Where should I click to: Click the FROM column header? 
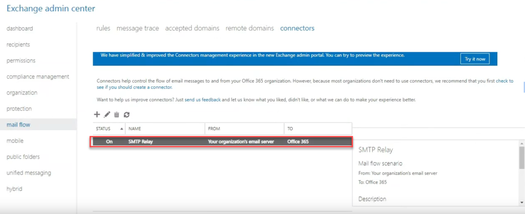click(x=245, y=128)
